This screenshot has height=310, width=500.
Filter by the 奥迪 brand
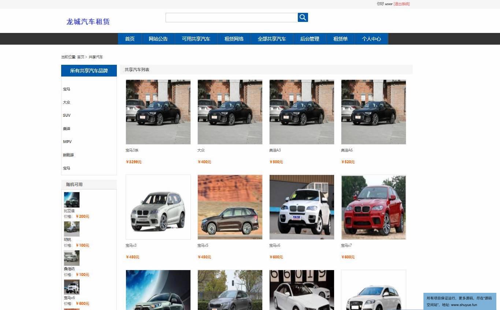coord(66,129)
